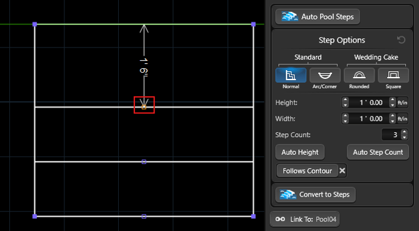419x231 pixels.
Task: Toggle the Follows Contour option
Action: coord(307,171)
